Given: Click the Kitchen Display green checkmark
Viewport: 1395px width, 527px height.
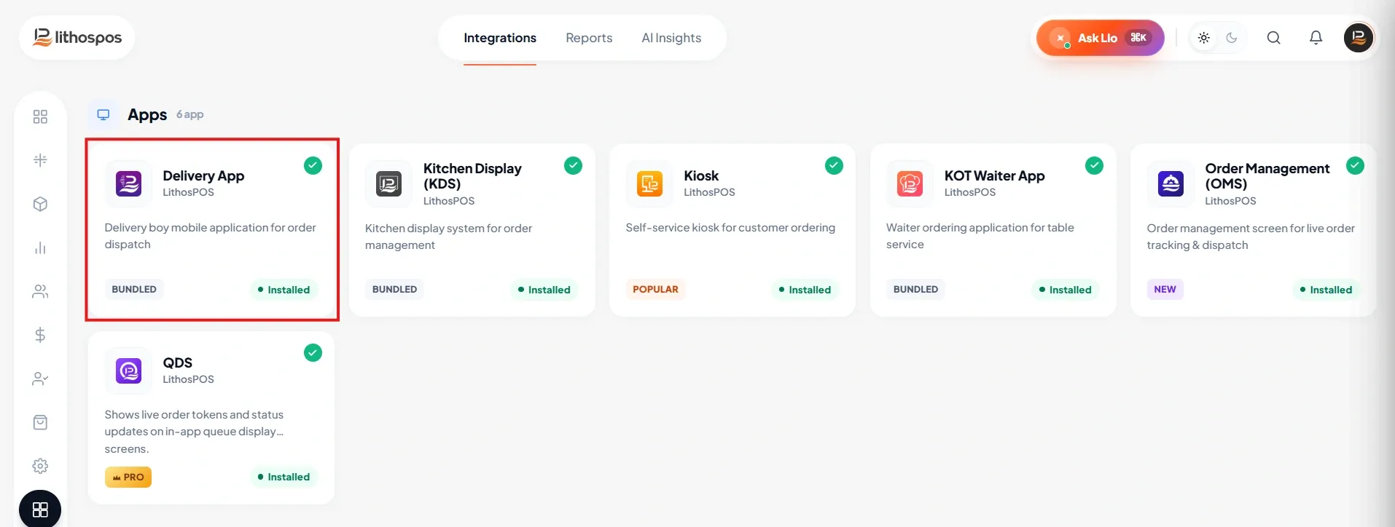Looking at the screenshot, I should coord(574,165).
